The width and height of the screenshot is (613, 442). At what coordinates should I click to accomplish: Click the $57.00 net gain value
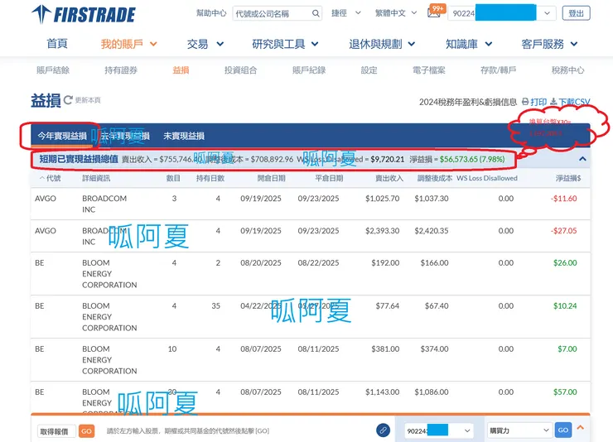pyautogui.click(x=565, y=392)
